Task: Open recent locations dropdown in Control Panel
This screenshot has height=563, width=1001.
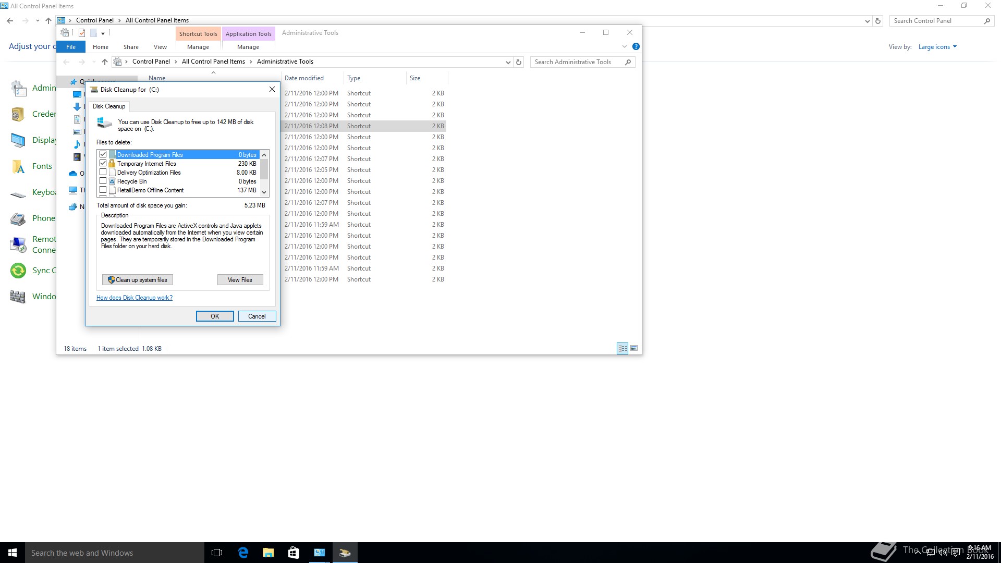Action: tap(38, 21)
